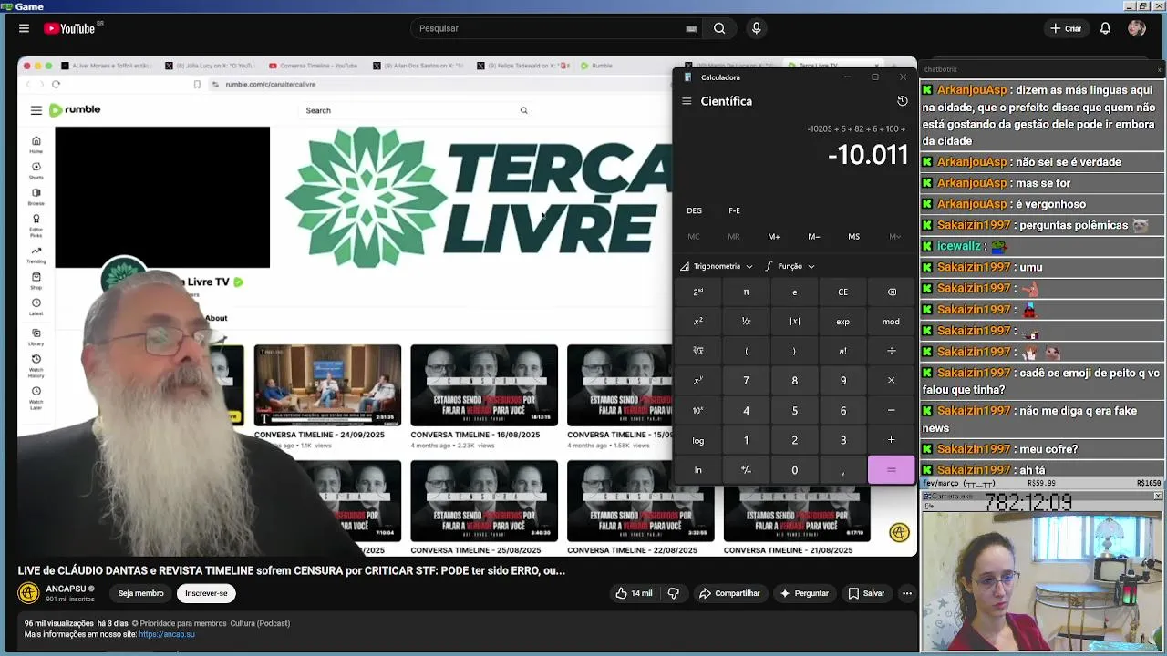Expand the Trigonometria dropdown
This screenshot has height=656, width=1167.
pyautogui.click(x=717, y=266)
